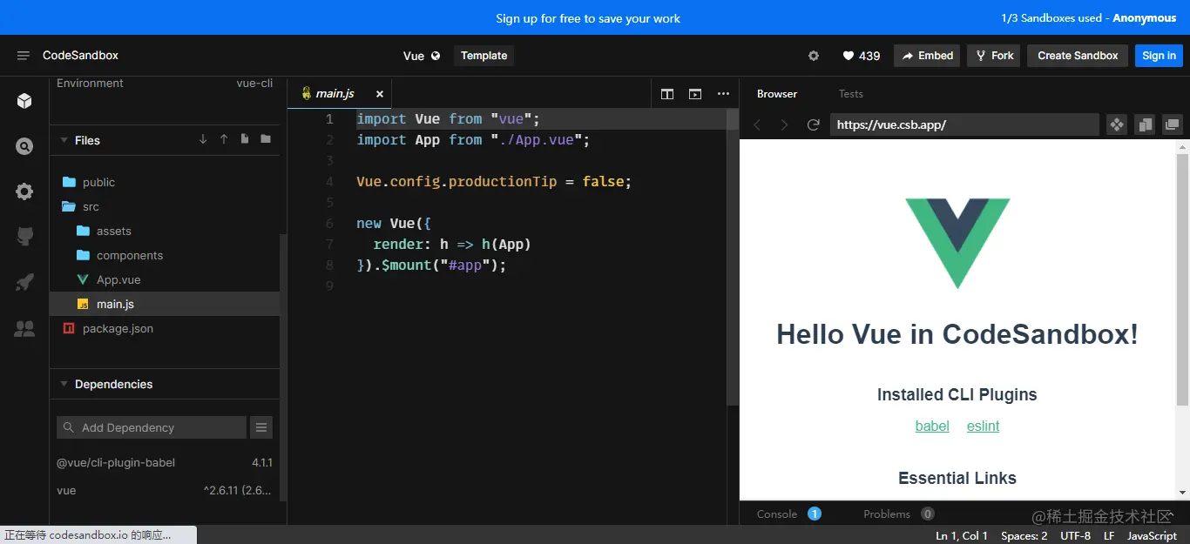Open the Deployment rocket icon in sidebar
The width and height of the screenshot is (1190, 544).
24,282
